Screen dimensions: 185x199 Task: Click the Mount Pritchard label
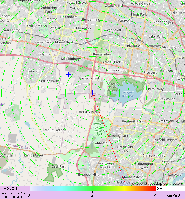point(135,177)
